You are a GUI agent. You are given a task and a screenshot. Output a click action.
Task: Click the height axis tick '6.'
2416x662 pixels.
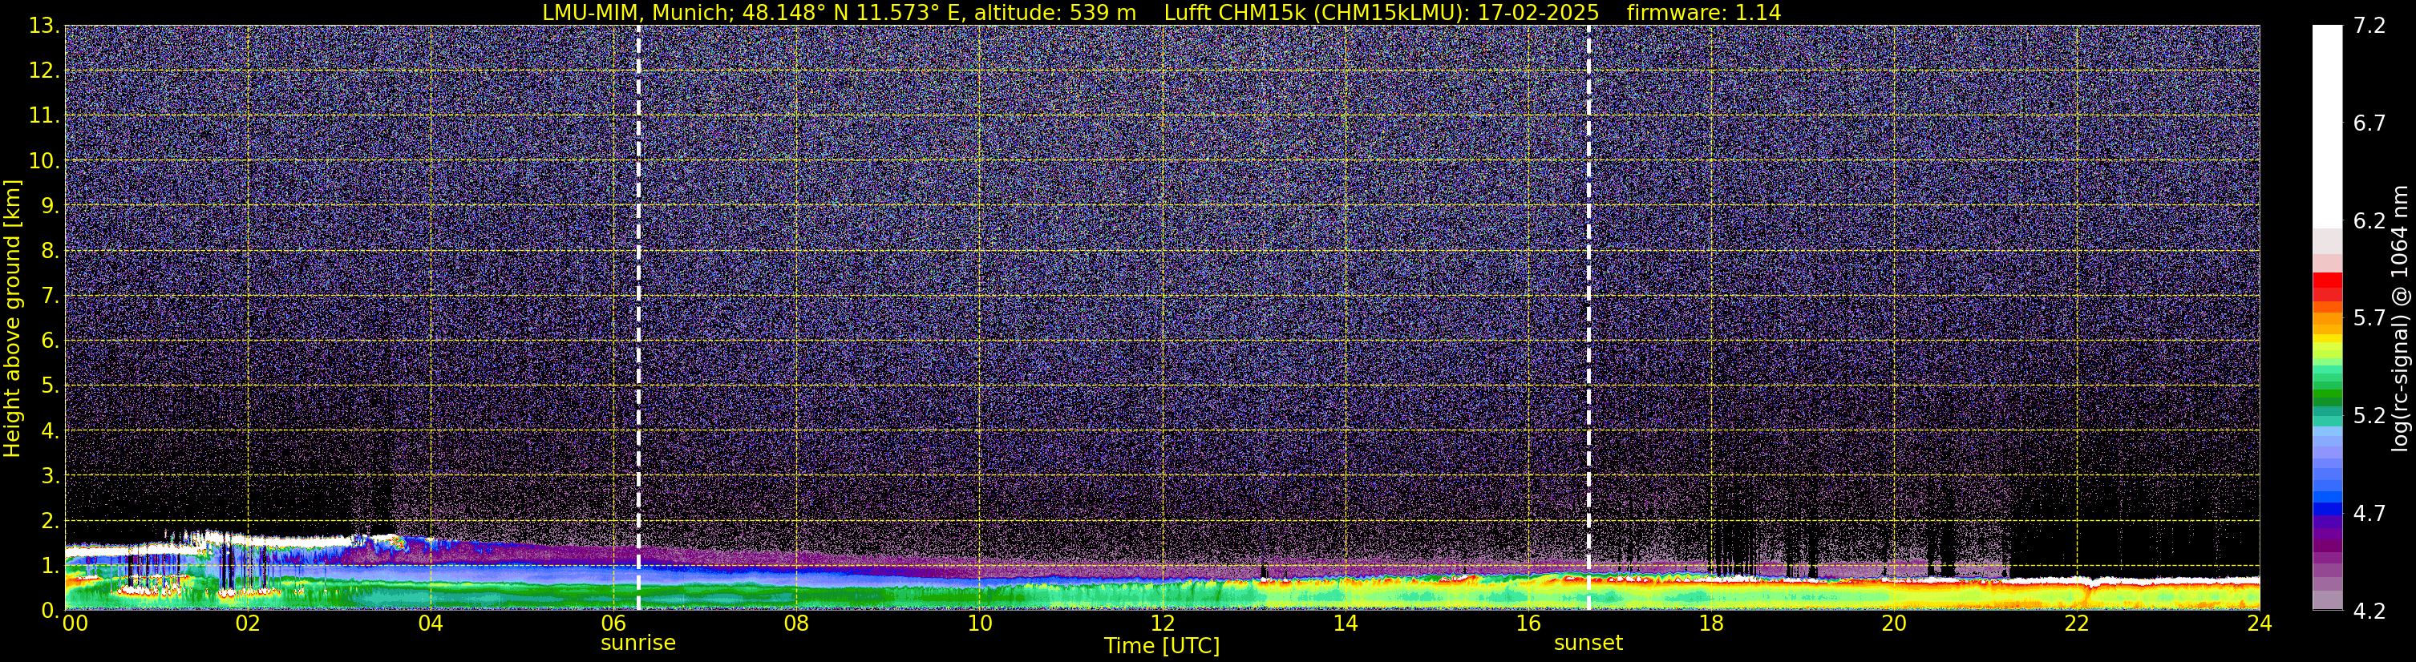[51, 341]
